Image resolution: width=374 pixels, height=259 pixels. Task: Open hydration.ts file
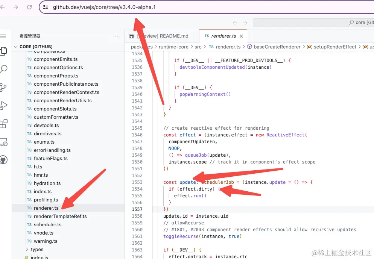pos(47,183)
